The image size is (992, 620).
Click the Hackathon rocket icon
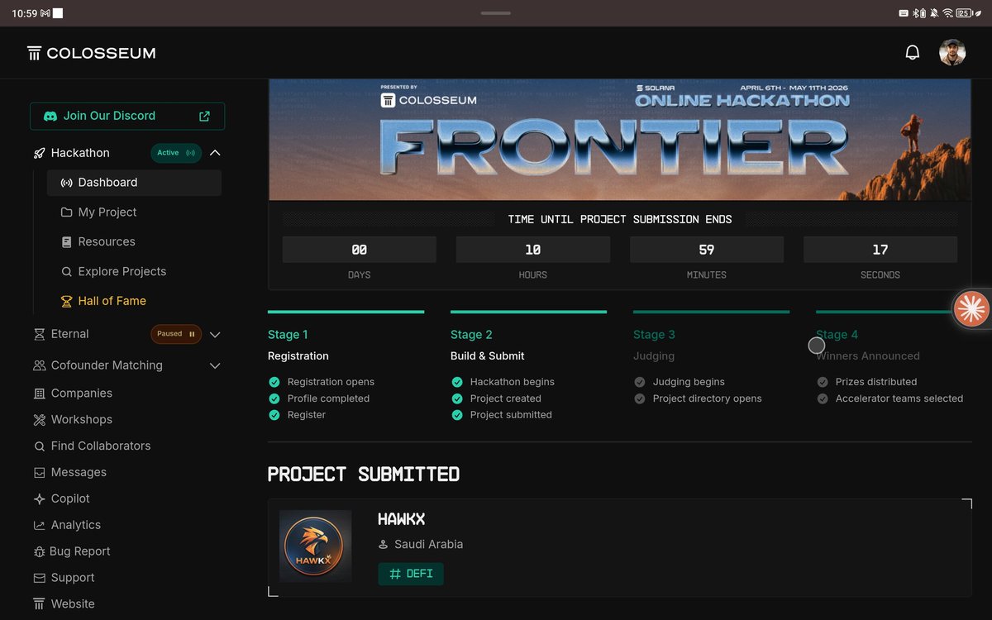tap(39, 153)
